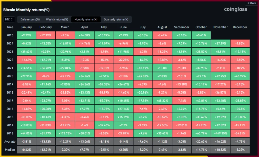Click the Bitcoin Monthly returns(%) title

tap(26, 10)
